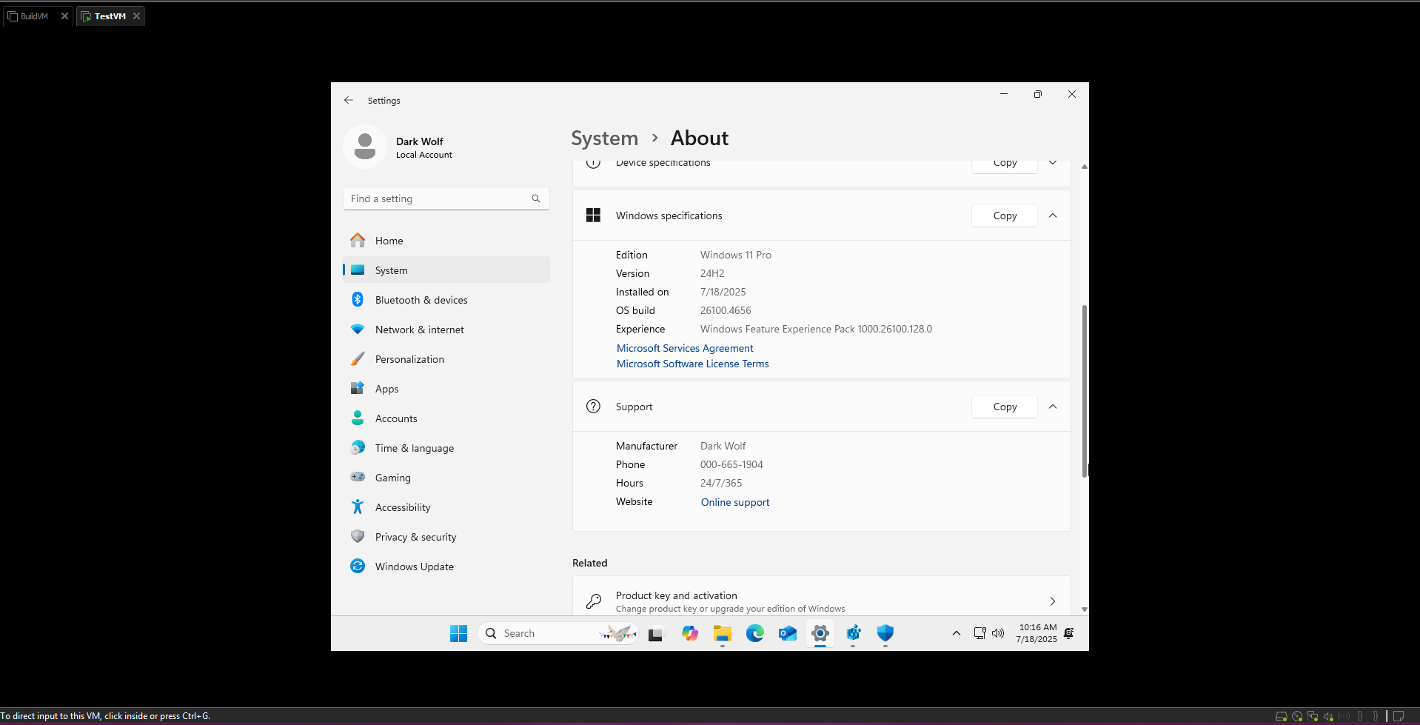The width and height of the screenshot is (1420, 725).
Task: Launch Copilot from the taskbar
Action: (690, 633)
